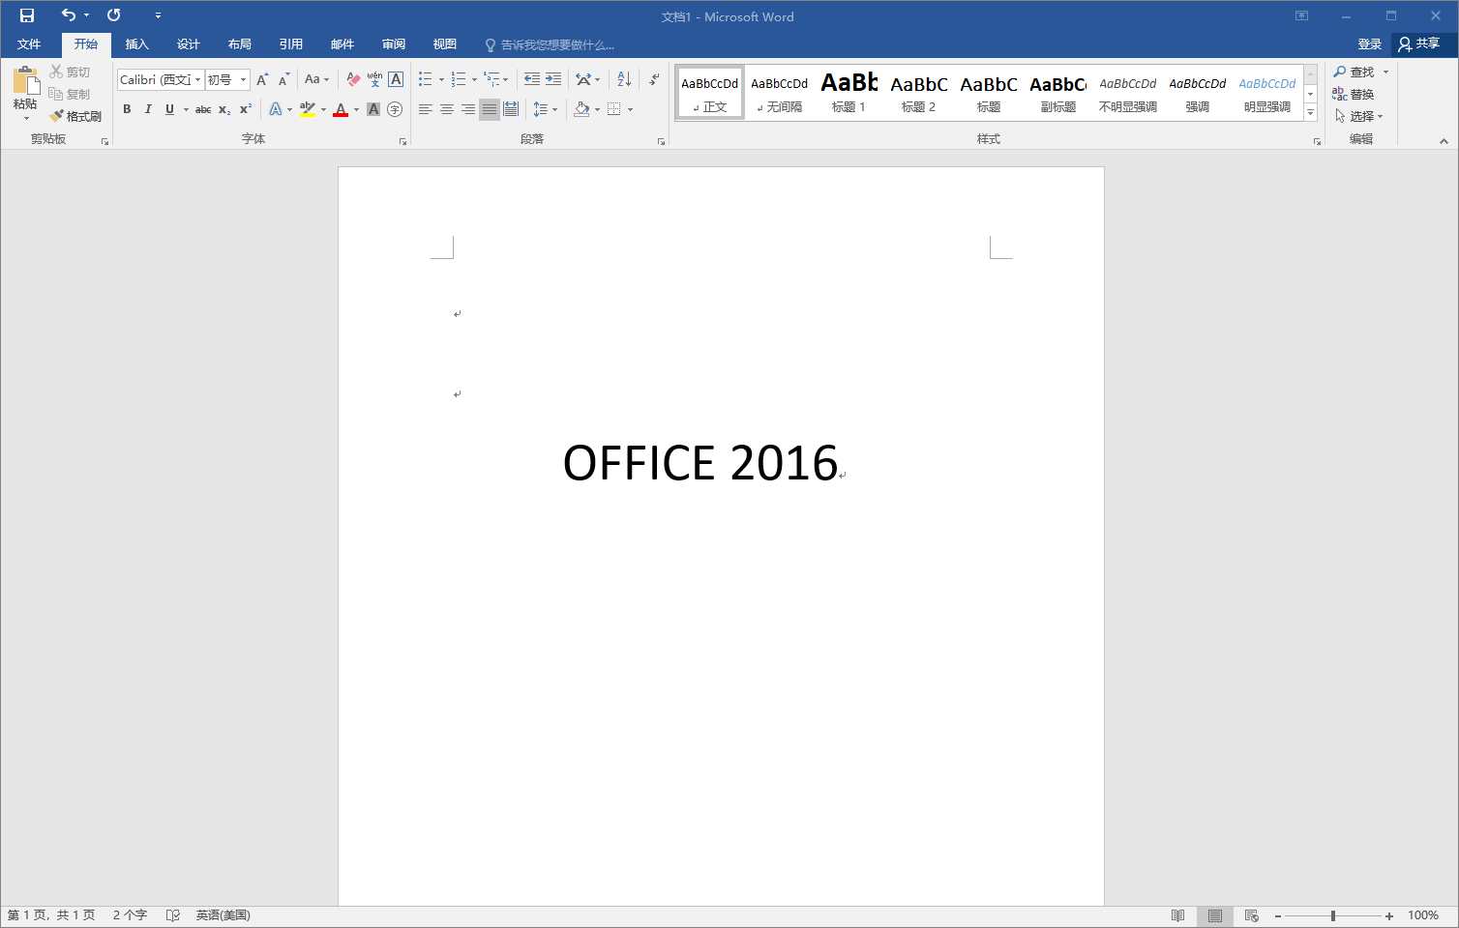
Task: Save the document using the floppy icon
Action: click(27, 15)
